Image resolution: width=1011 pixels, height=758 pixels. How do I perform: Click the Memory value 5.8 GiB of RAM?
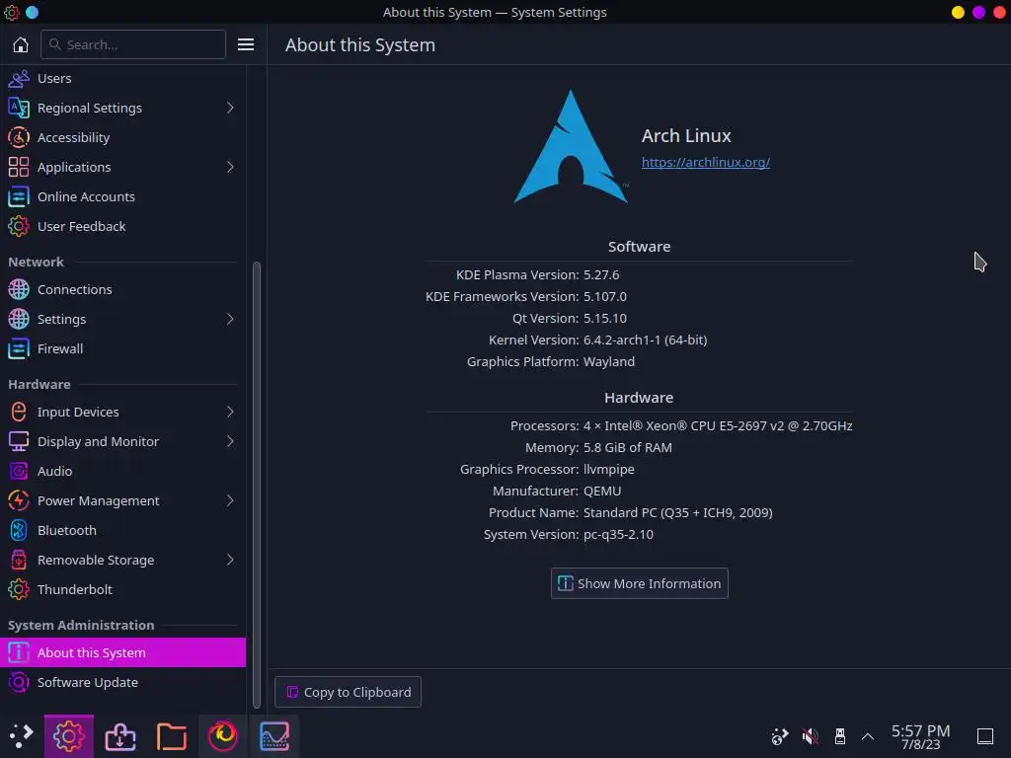click(627, 447)
